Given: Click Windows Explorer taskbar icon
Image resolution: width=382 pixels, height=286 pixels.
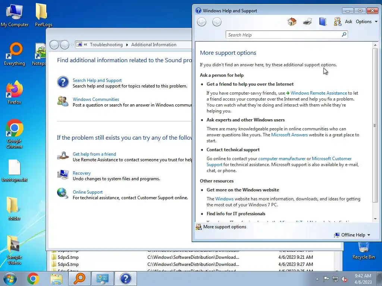Looking at the screenshot, I should click(56, 279).
